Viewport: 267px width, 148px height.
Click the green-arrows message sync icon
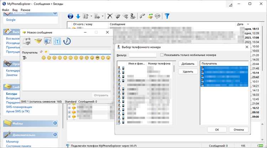coord(150,16)
